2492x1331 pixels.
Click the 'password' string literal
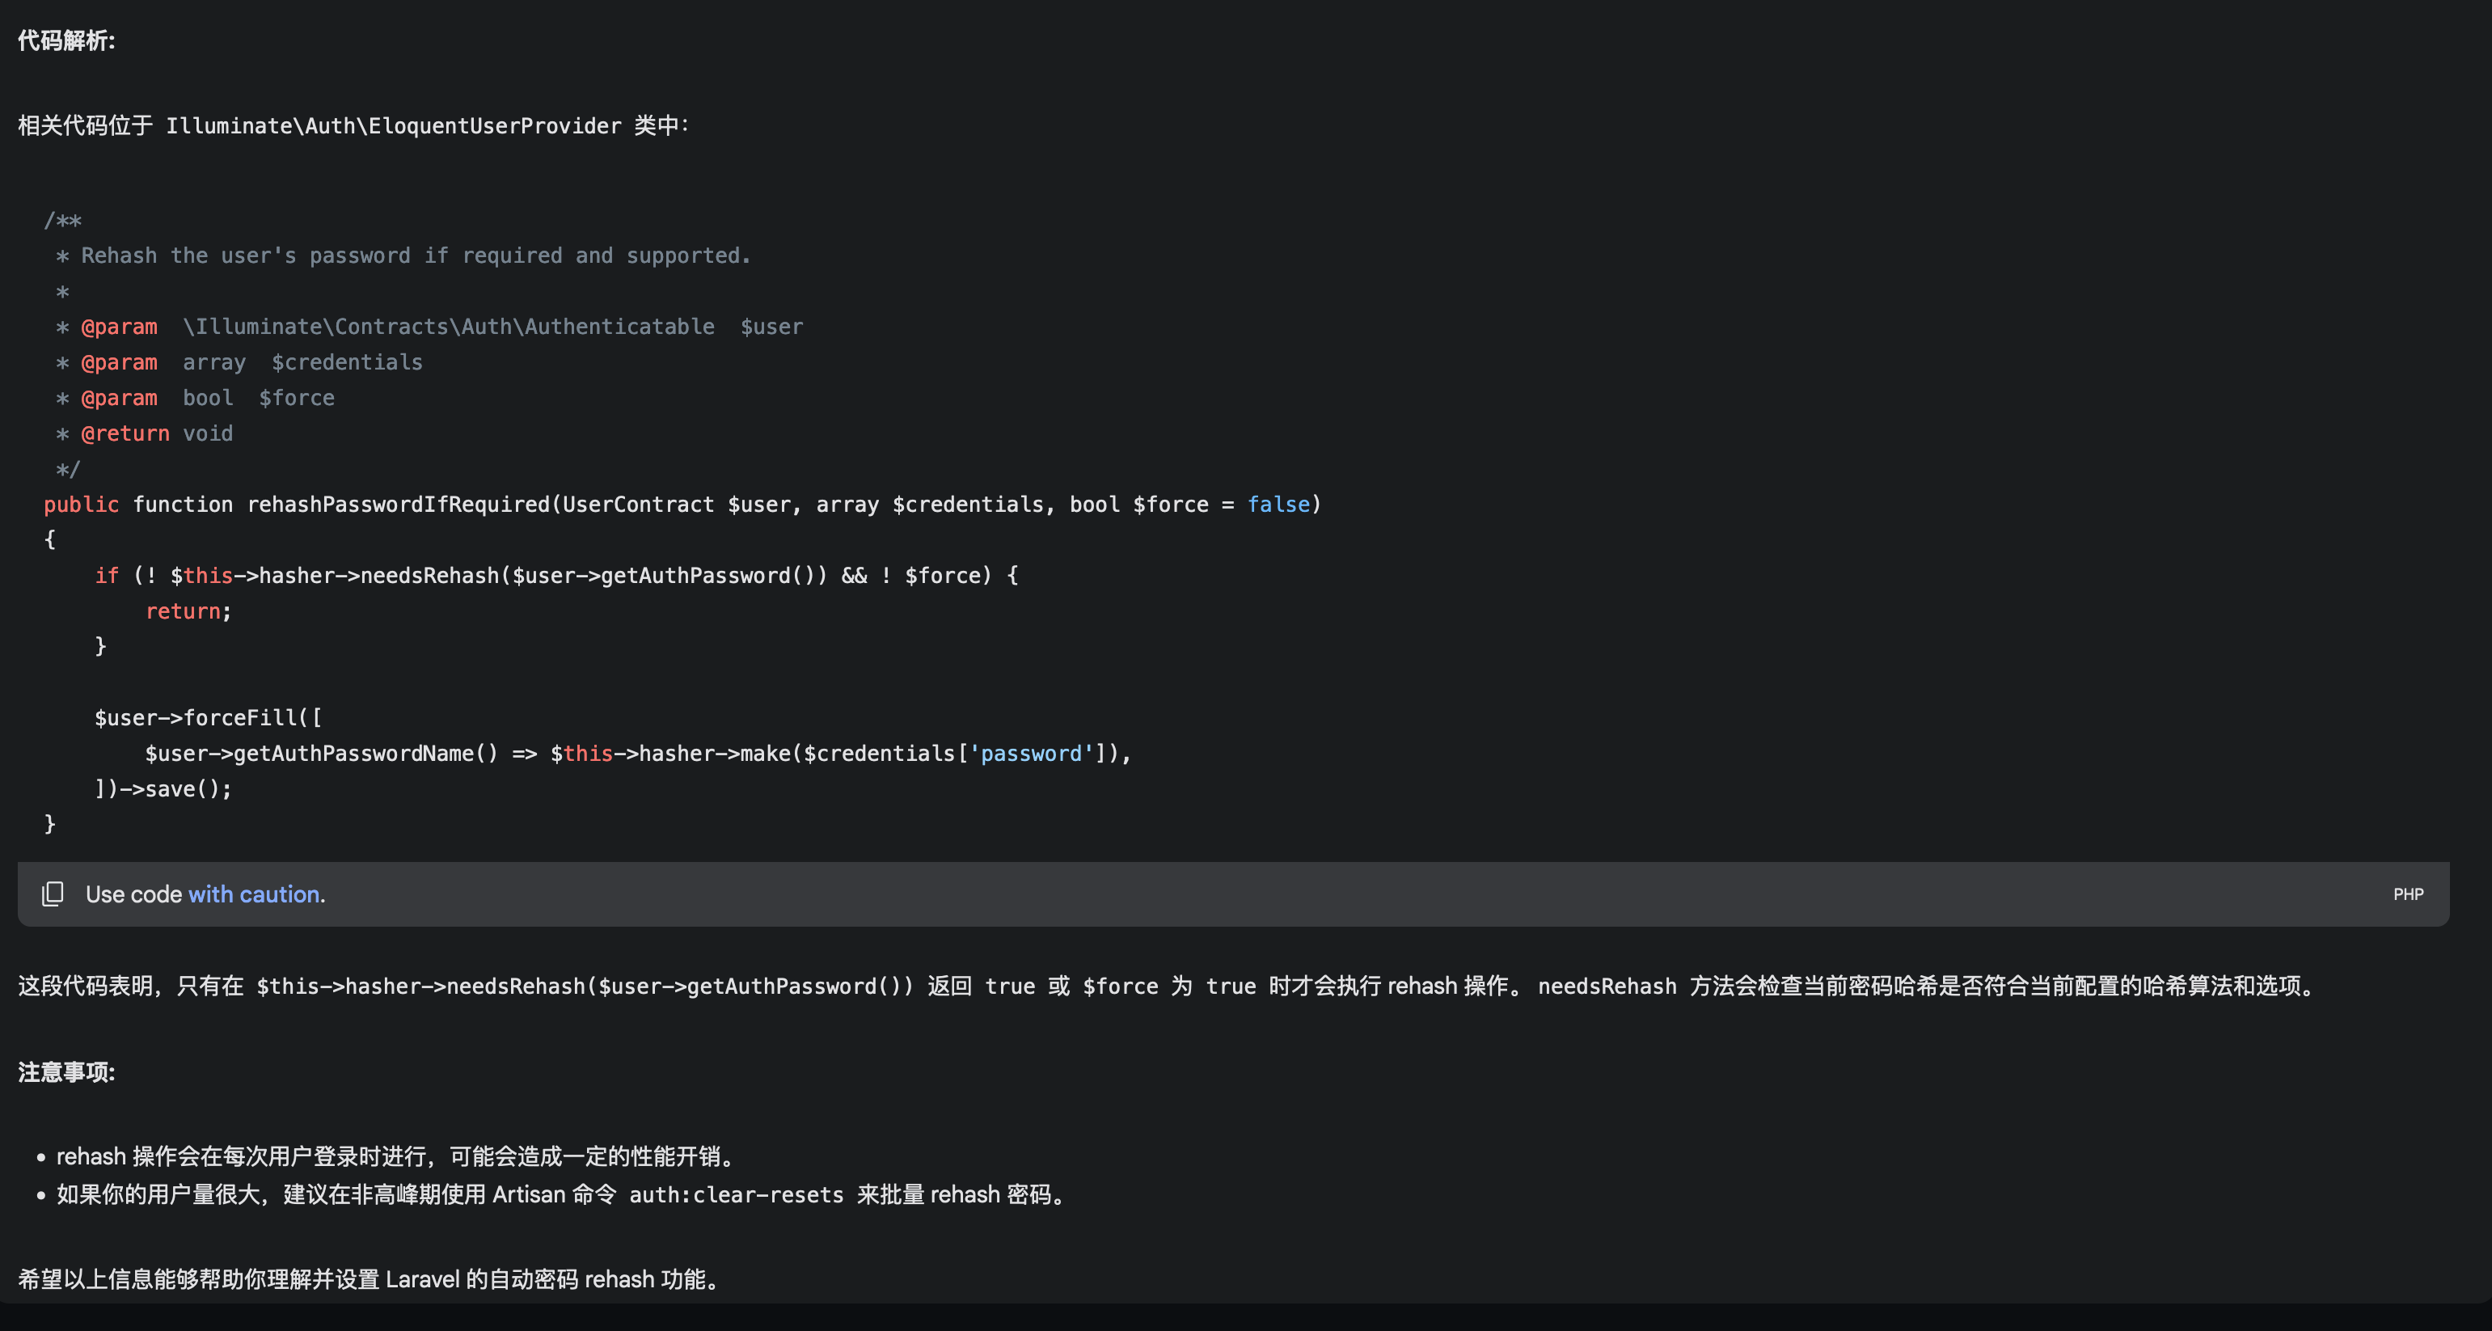pos(1031,754)
